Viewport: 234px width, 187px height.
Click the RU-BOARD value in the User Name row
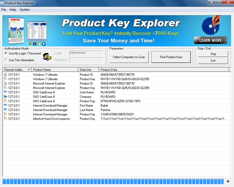click(108, 92)
